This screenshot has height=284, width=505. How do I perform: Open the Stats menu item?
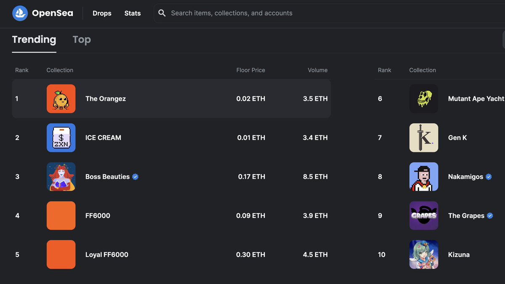point(133,13)
